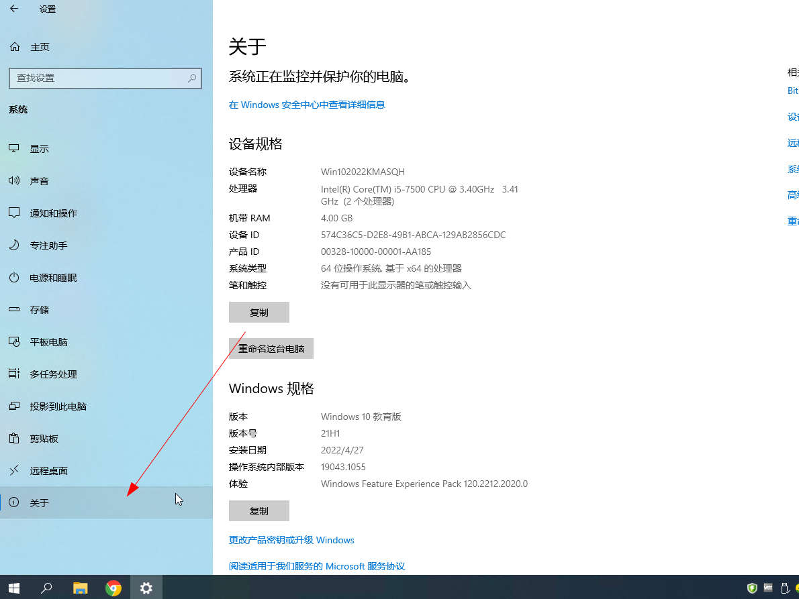
Task: Copy device specifications with 复制 button
Action: (259, 312)
